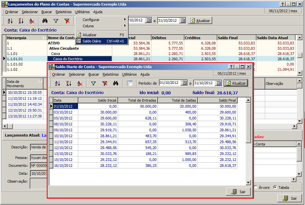Click sort ascending A-Z icon in Saldo Diario toolbar
Viewport: 305px width, 205px height.
click(x=58, y=84)
